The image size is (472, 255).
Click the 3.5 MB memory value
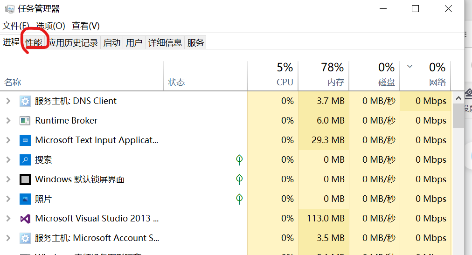click(x=331, y=238)
